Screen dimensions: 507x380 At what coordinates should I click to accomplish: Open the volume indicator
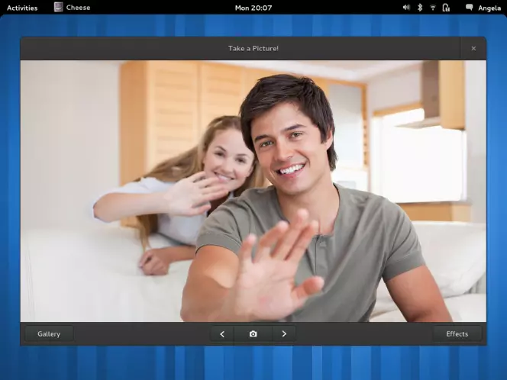click(x=406, y=8)
